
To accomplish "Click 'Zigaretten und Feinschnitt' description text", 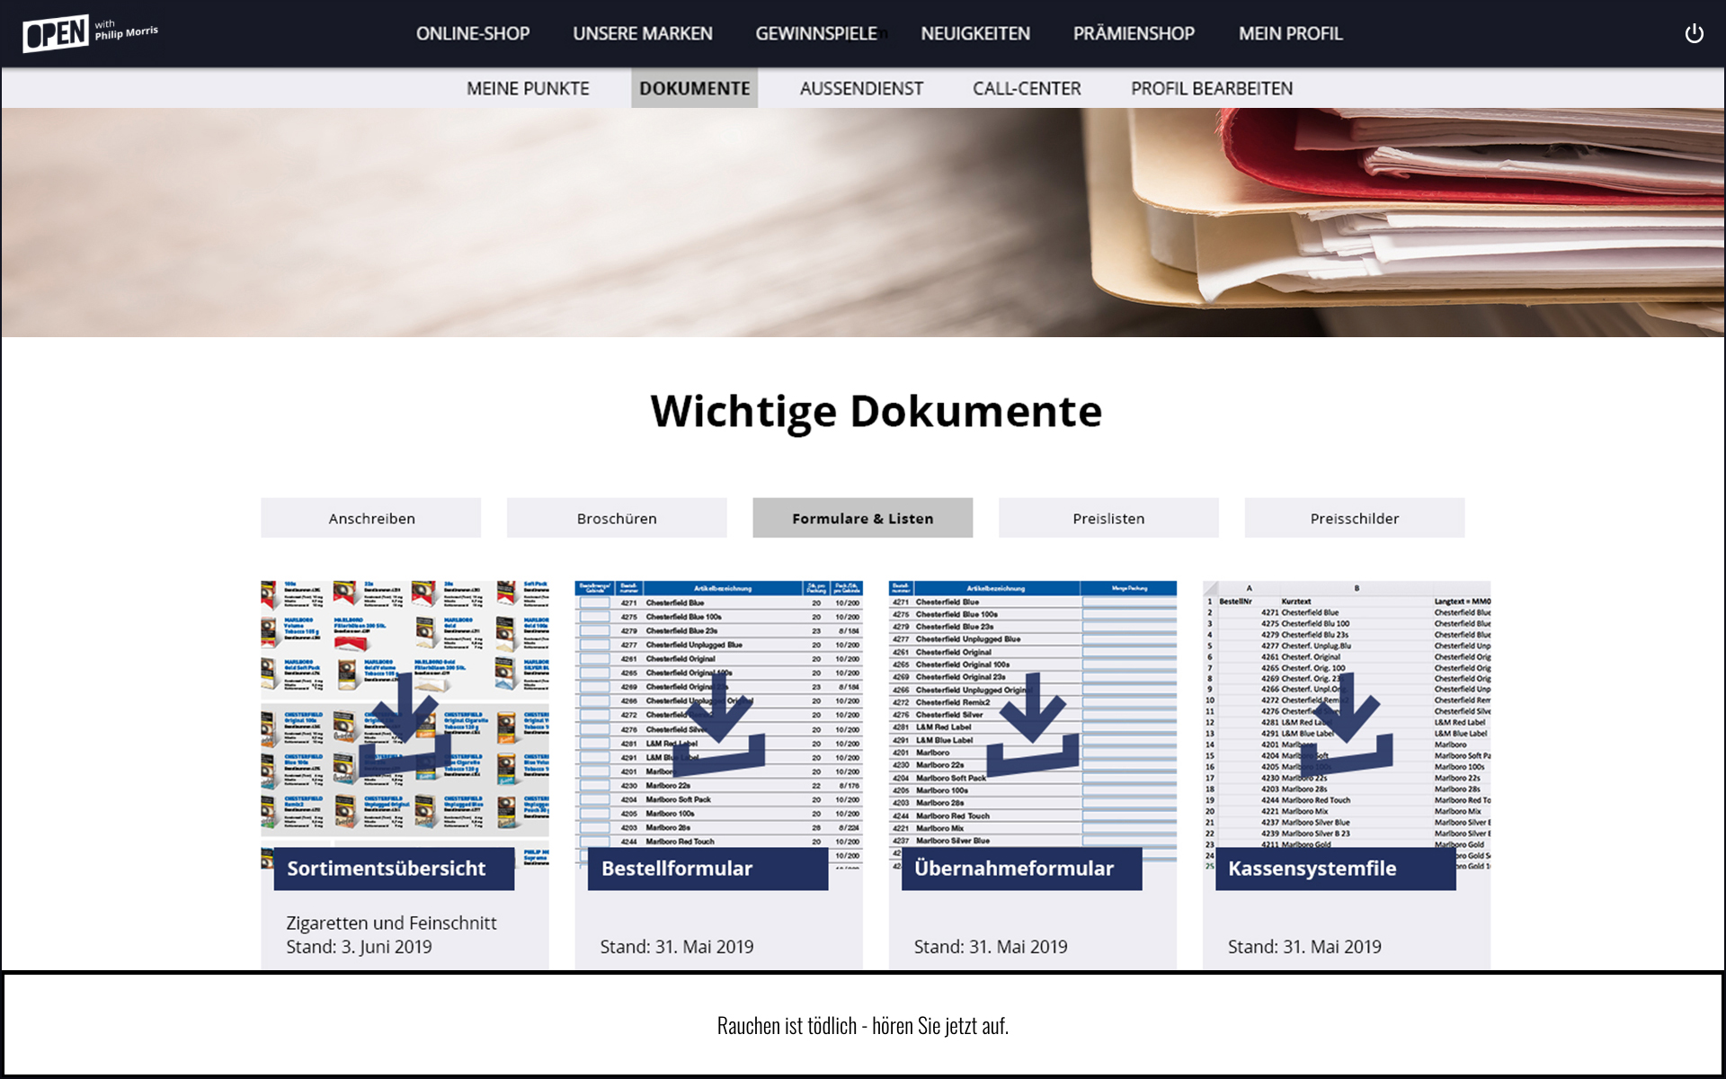I will 391,923.
